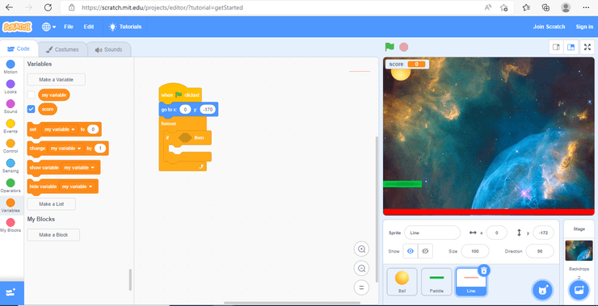Open dropdown in show variable block
This screenshot has width=598, height=306.
pyautogui.click(x=80, y=168)
